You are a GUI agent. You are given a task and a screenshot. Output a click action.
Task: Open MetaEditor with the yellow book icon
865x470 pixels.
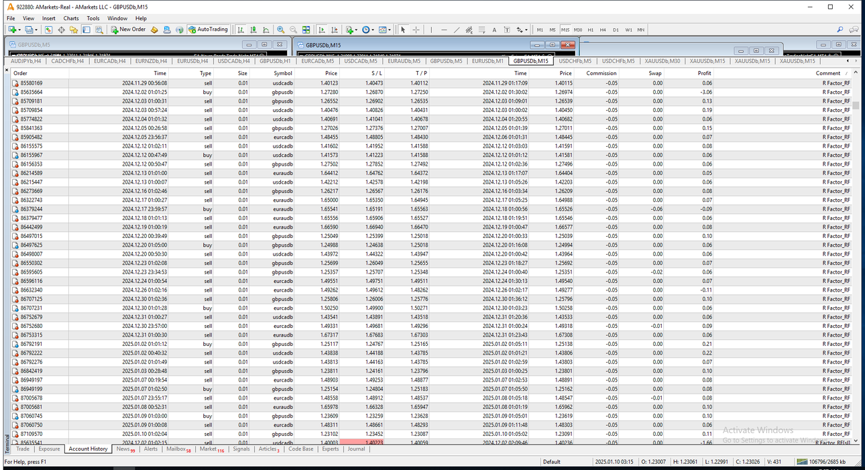coord(154,30)
